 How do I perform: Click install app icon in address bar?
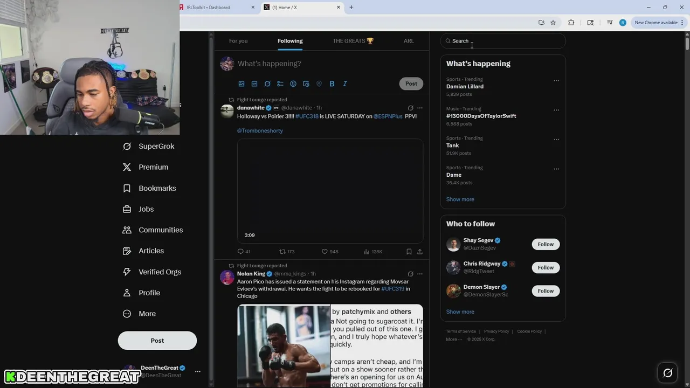pyautogui.click(x=541, y=23)
